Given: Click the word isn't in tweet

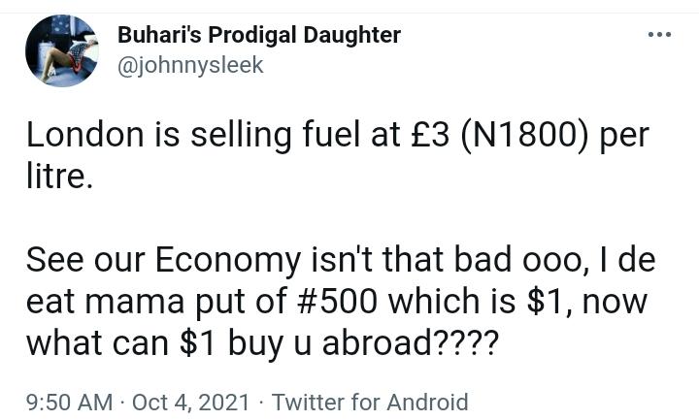Looking at the screenshot, I should (341, 260).
